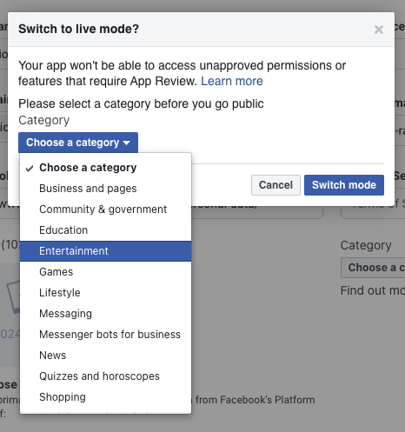
Task: Pick Messenger bots for business
Action: [x=105, y=335]
